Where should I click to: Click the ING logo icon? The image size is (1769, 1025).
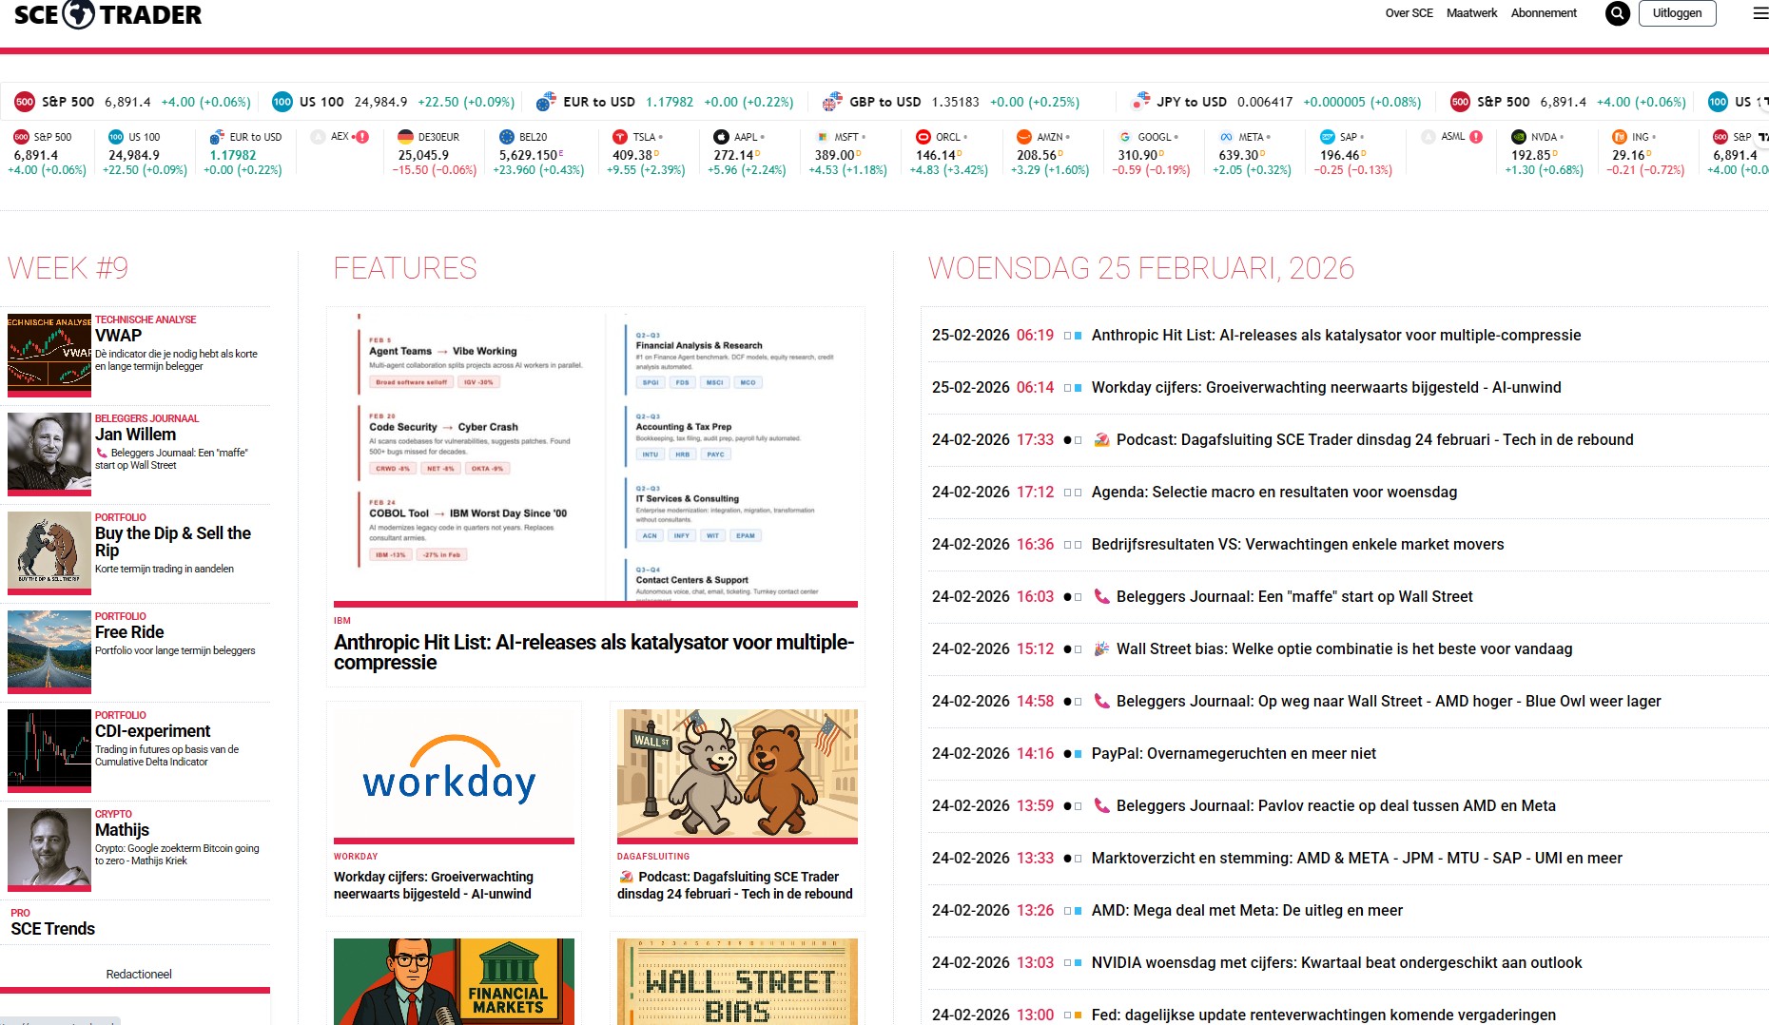pyautogui.click(x=1619, y=137)
